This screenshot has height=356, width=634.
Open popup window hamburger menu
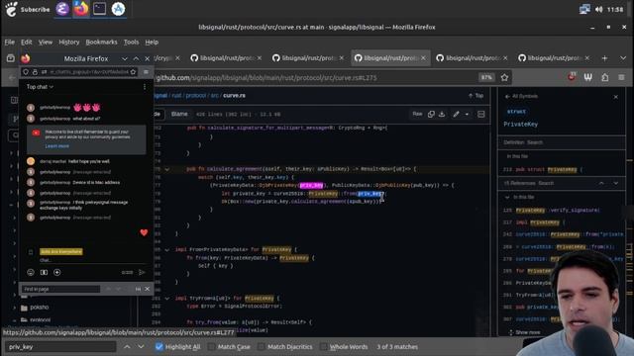point(146,72)
